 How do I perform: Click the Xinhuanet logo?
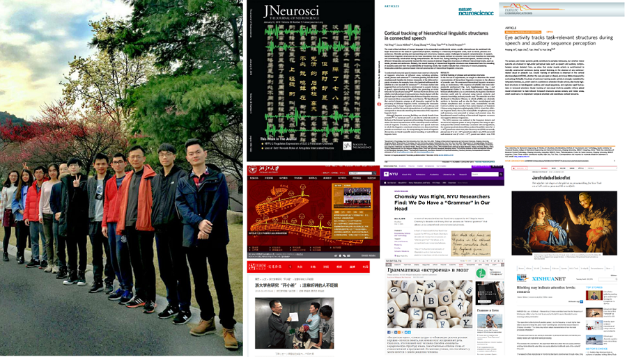(x=539, y=278)
